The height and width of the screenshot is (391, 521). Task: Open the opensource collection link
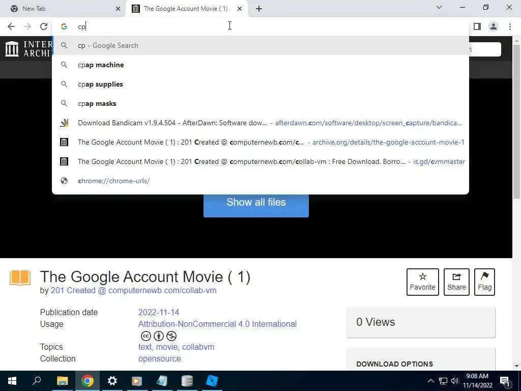click(x=159, y=358)
